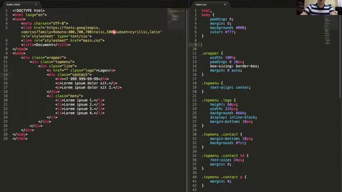
Task: Click the 'Lorem ipsum dolor sit 2.' paragraph line
Action: tap(88, 87)
